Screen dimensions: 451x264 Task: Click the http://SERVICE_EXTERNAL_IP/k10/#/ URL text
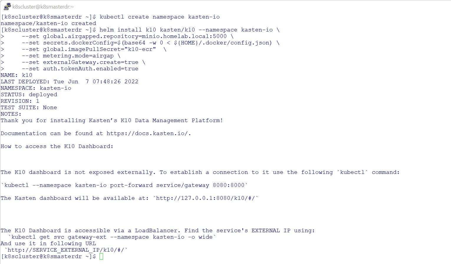[x=66, y=250]
